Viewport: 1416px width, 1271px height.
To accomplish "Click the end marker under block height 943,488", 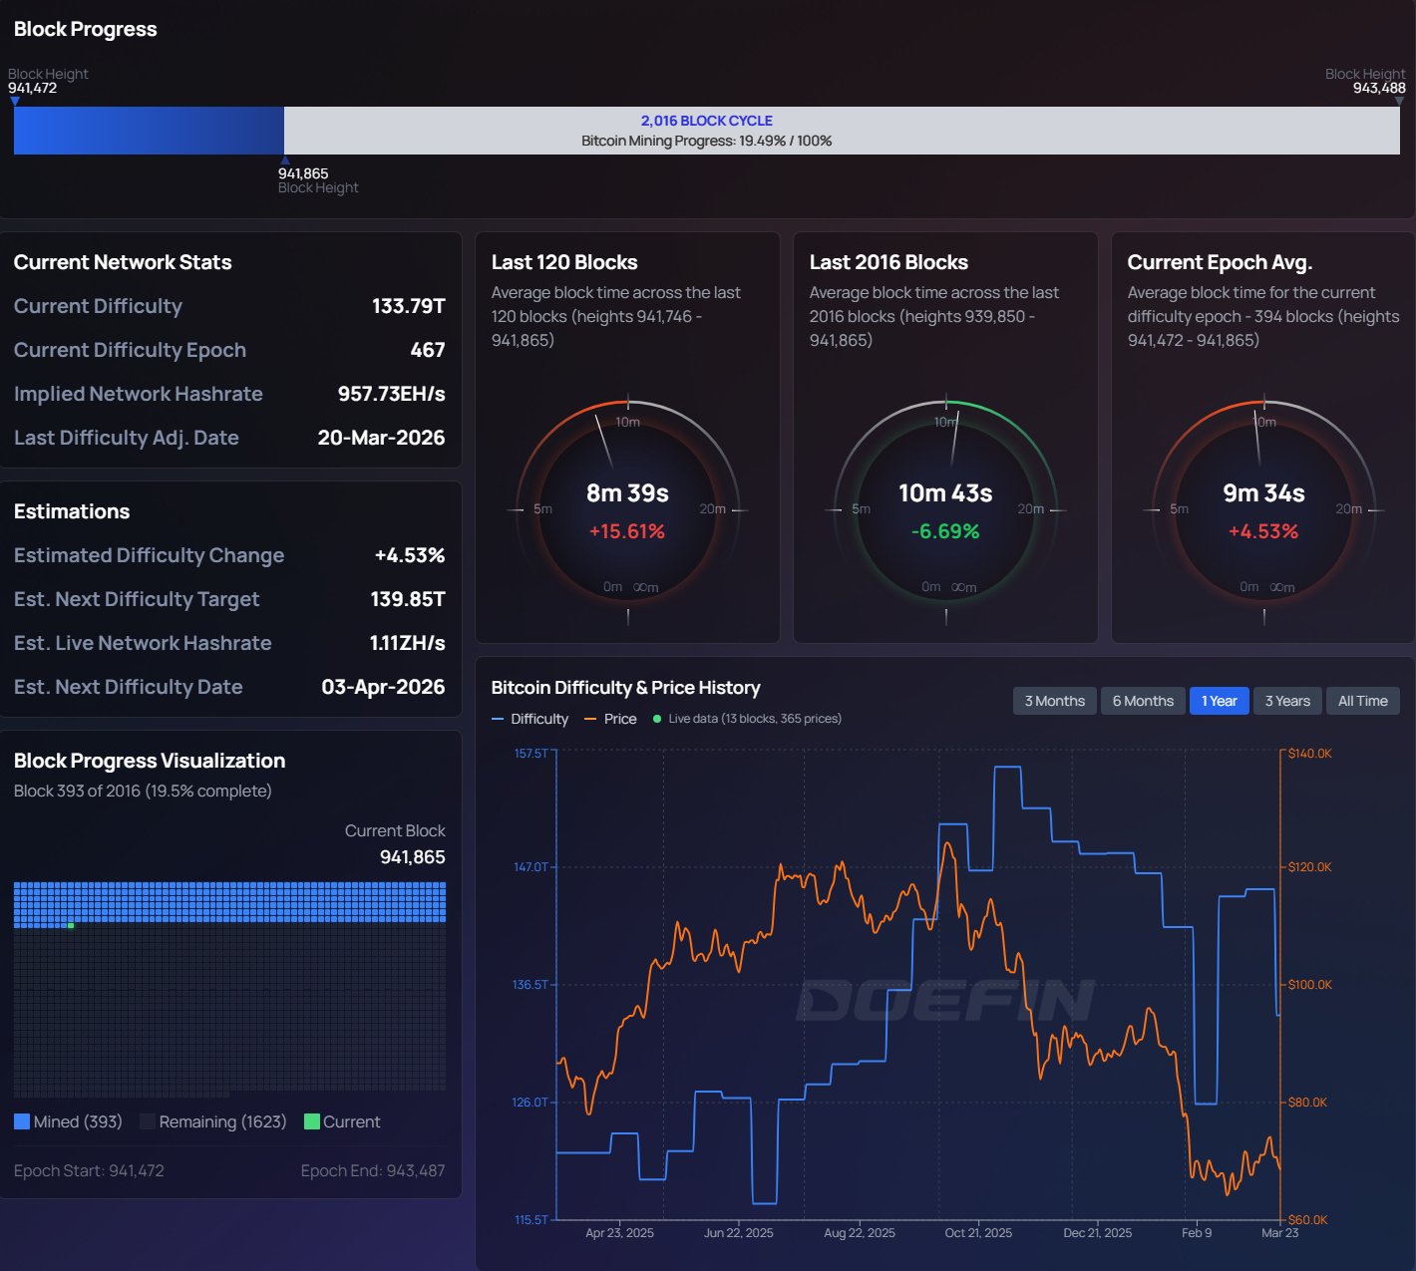I will (x=1399, y=101).
